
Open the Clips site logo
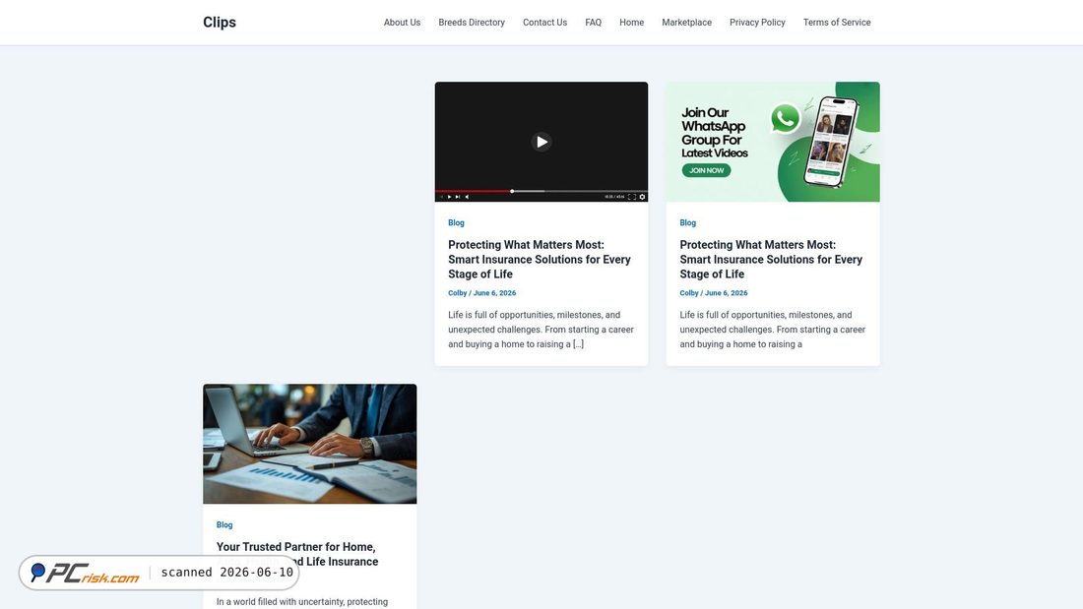tap(219, 22)
